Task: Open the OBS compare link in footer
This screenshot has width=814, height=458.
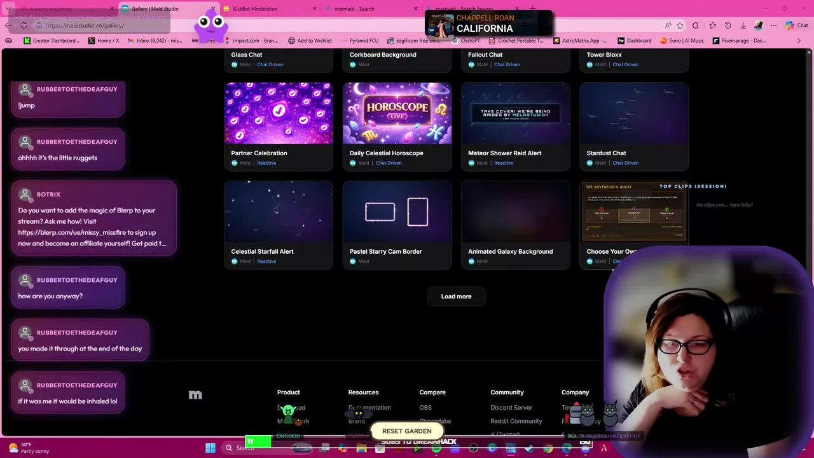Action: [425, 408]
